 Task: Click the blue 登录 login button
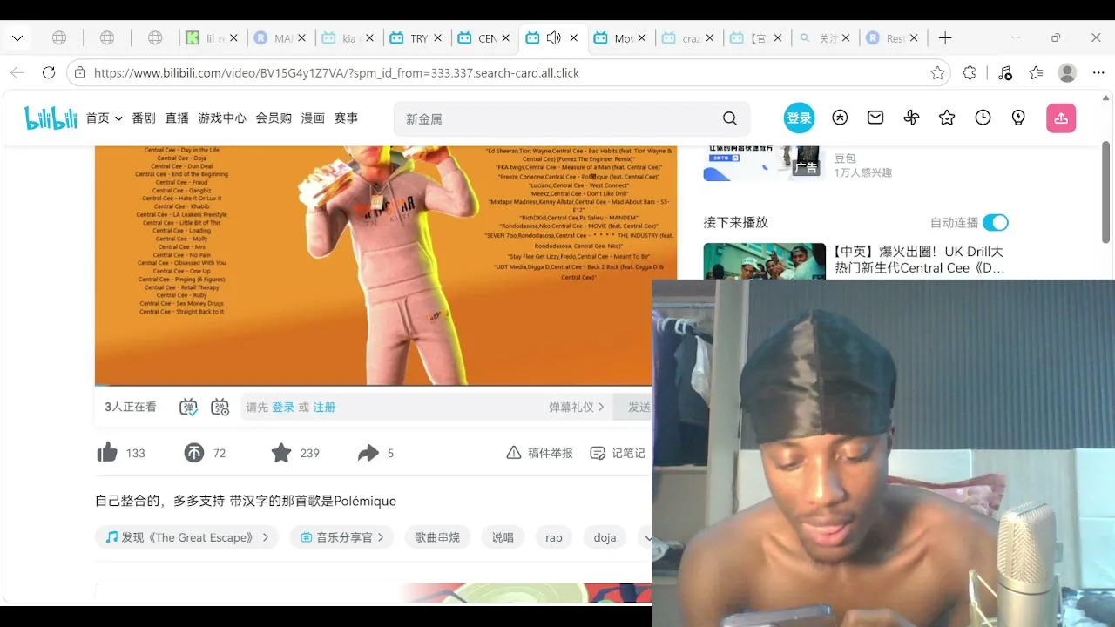point(799,118)
